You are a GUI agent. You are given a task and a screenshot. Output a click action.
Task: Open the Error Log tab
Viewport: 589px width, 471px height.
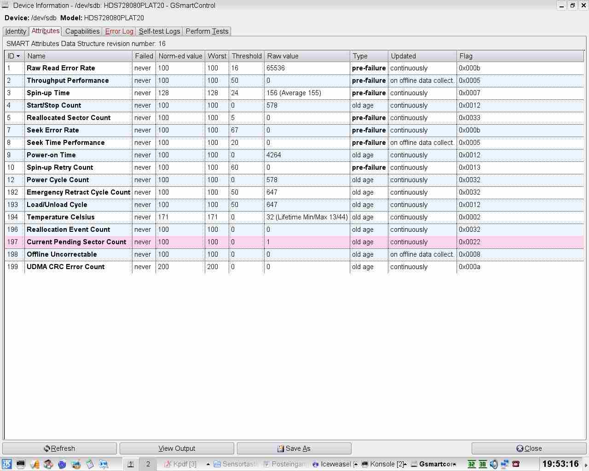[x=119, y=31]
